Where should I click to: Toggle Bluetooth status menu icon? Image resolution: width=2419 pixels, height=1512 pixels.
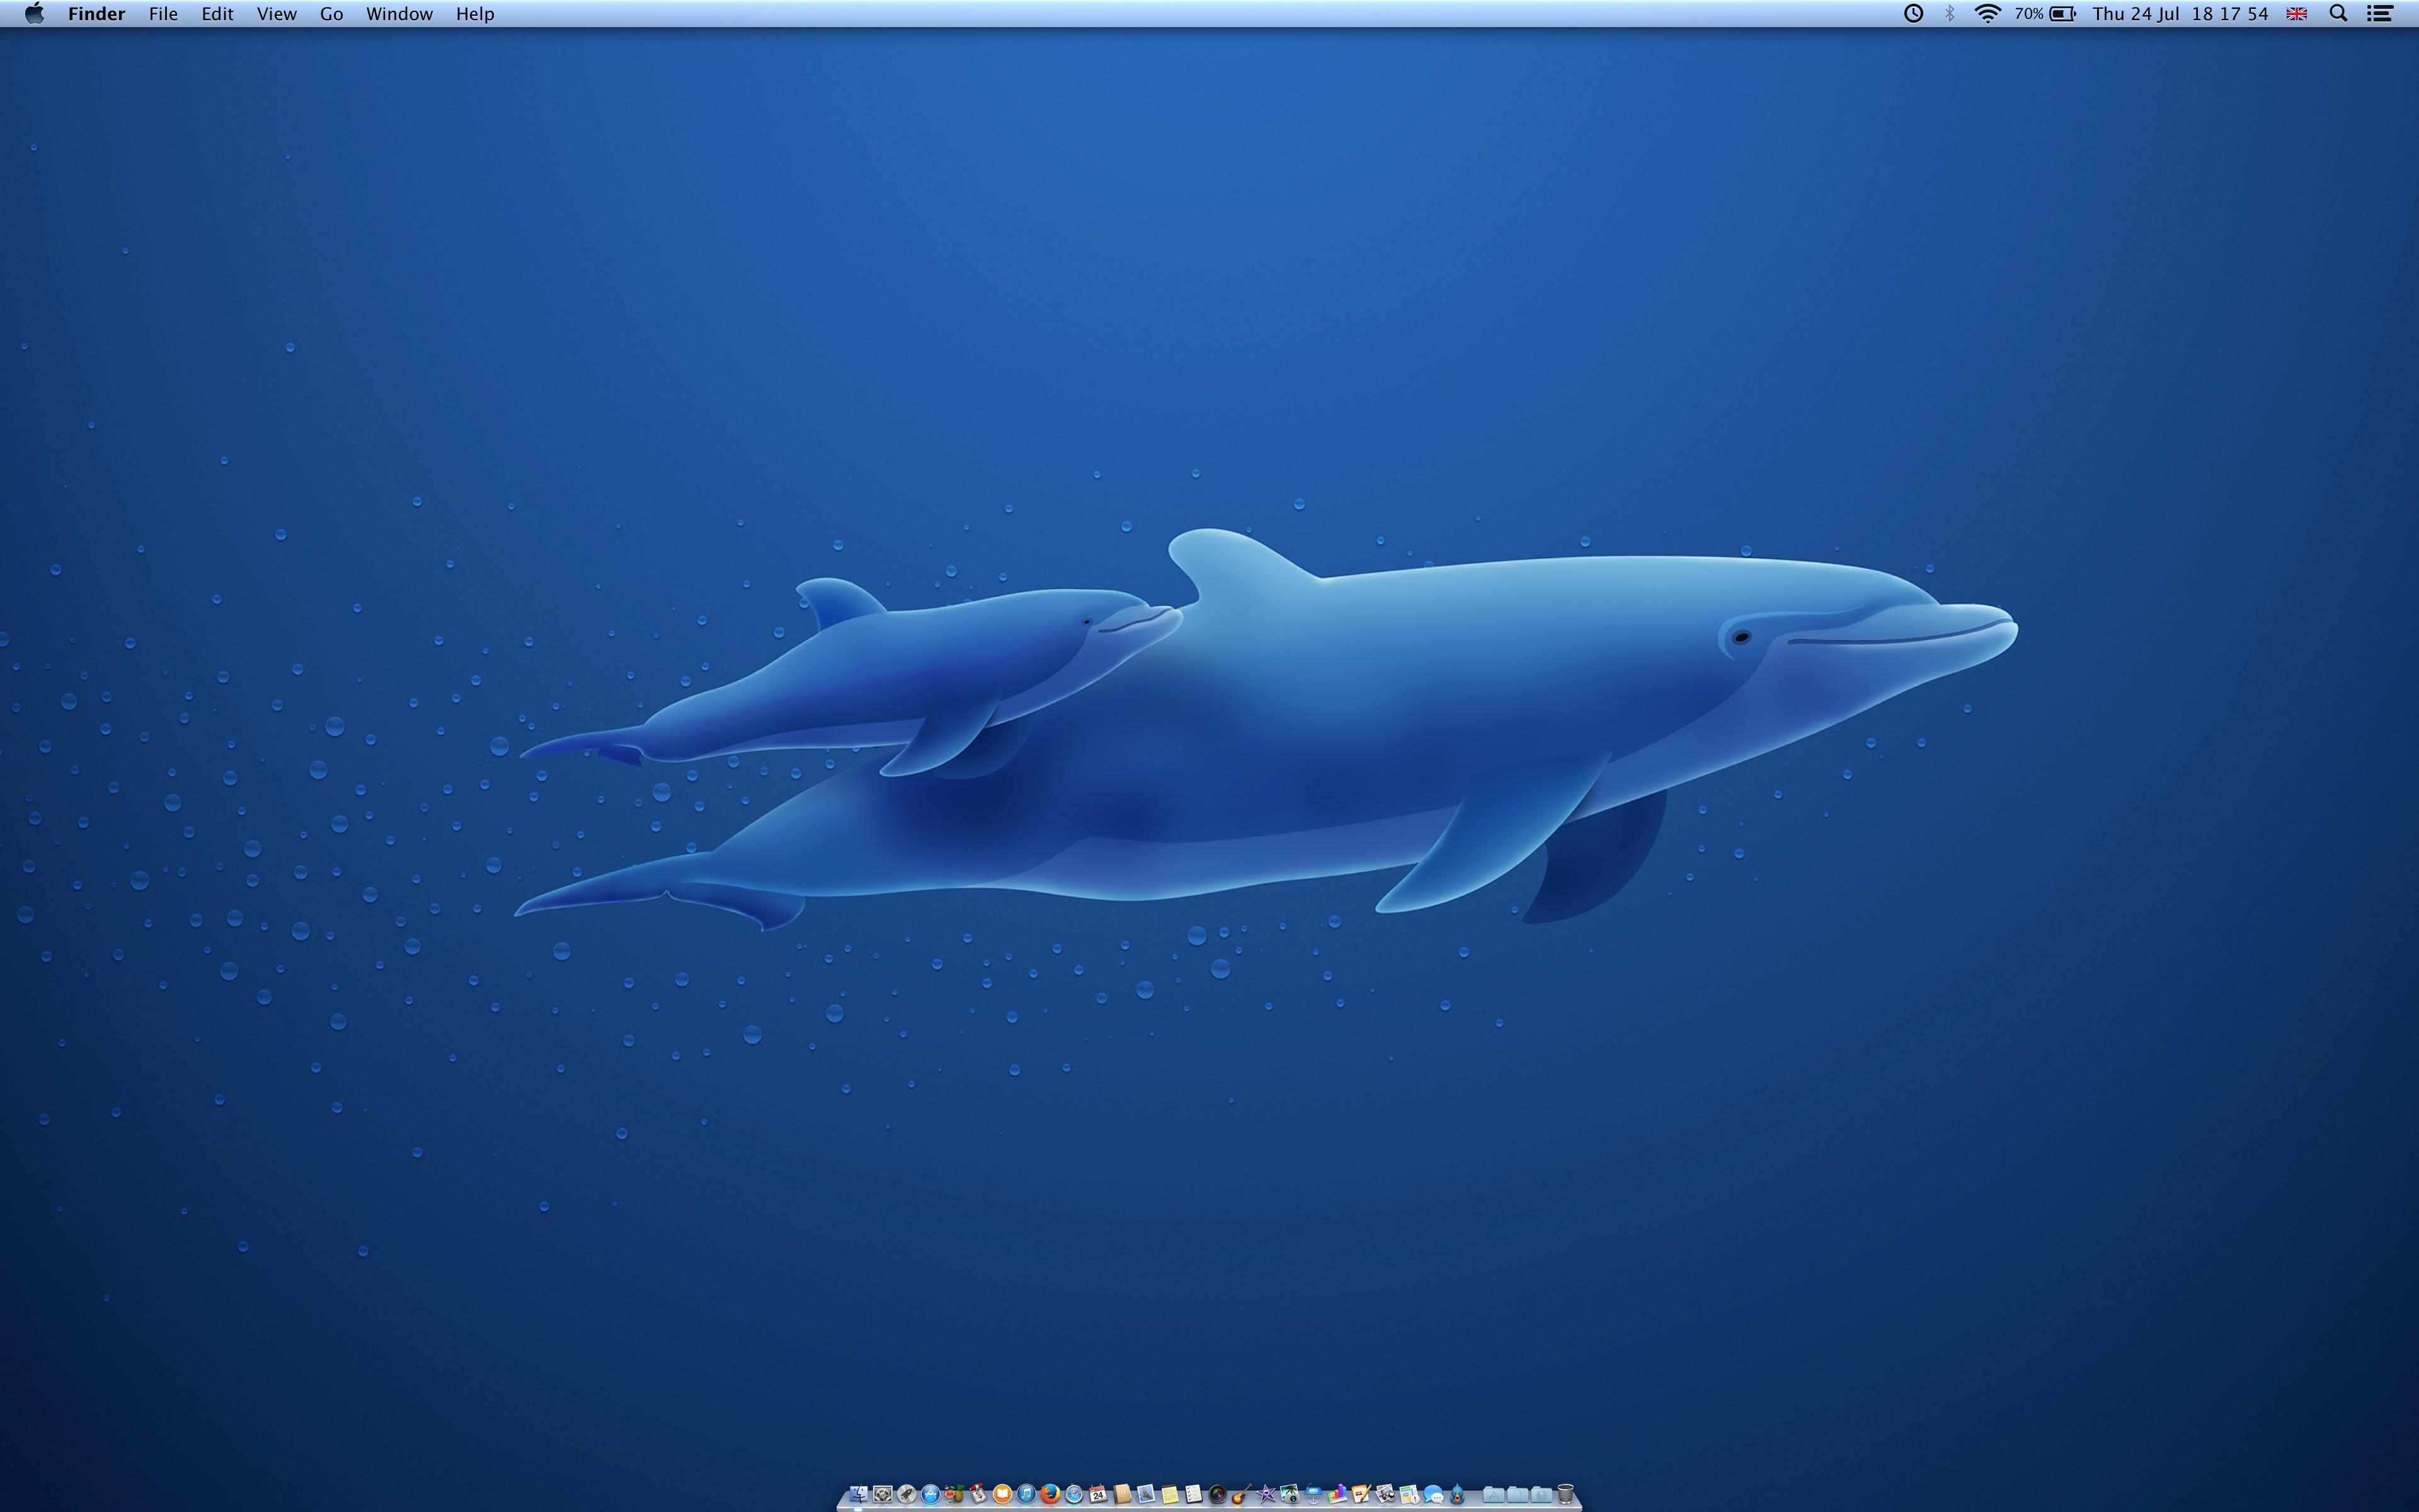pyautogui.click(x=1949, y=14)
